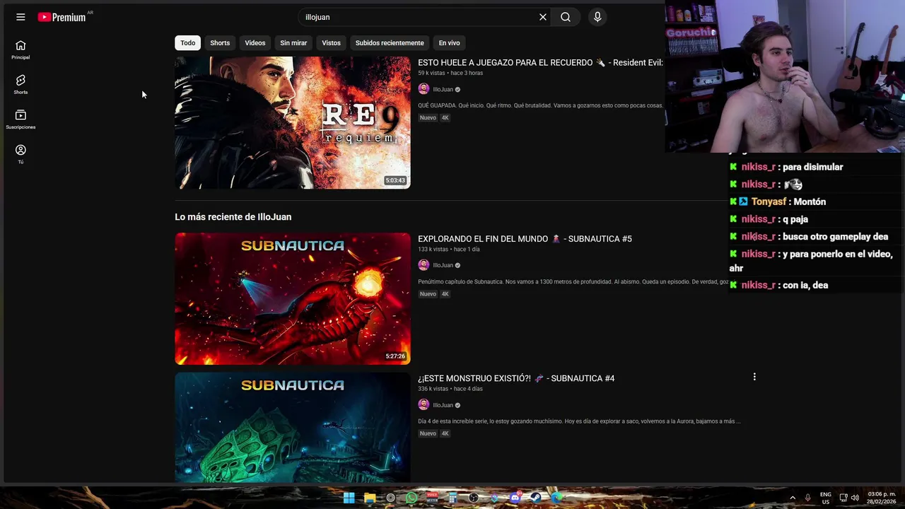Open File Explorer from taskbar
The width and height of the screenshot is (905, 509).
pos(370,498)
